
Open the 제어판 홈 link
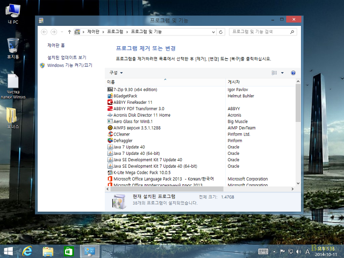56,45
